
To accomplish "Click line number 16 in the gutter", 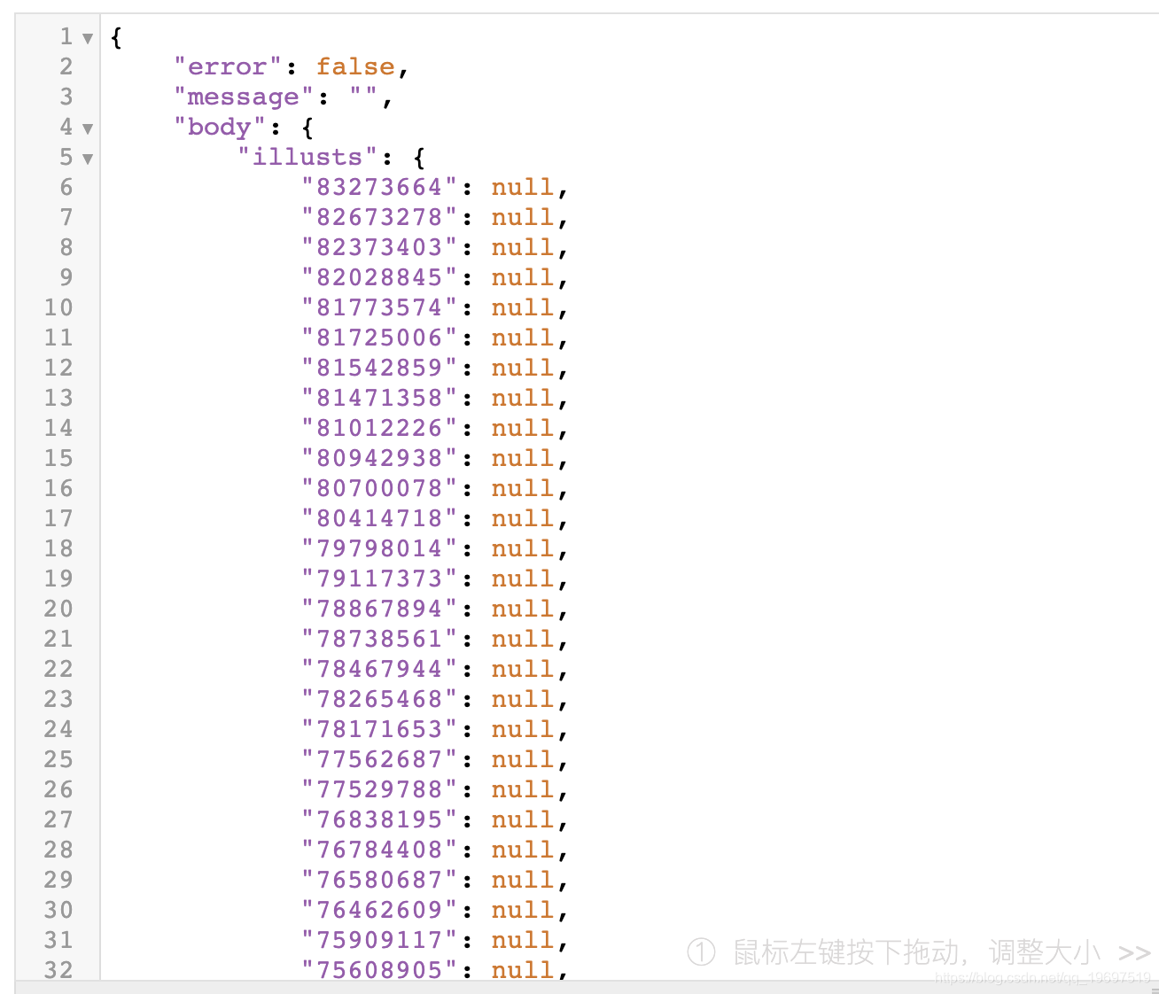I will (x=58, y=488).
